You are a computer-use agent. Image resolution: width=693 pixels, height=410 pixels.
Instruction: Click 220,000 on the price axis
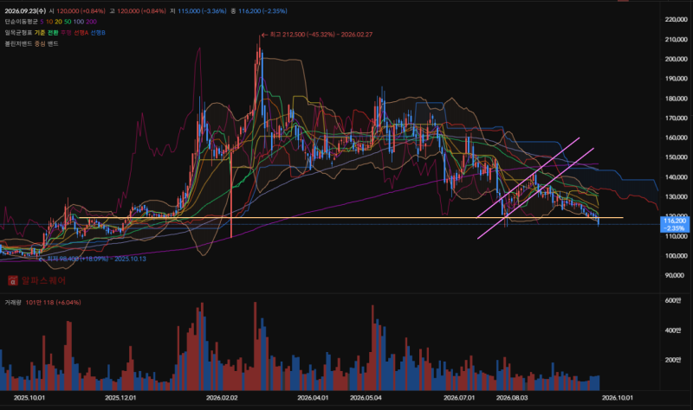click(x=676, y=19)
